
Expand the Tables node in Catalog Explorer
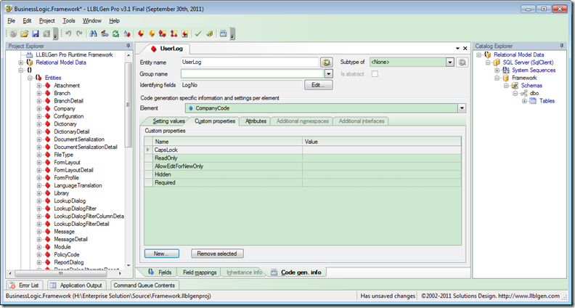(524, 101)
